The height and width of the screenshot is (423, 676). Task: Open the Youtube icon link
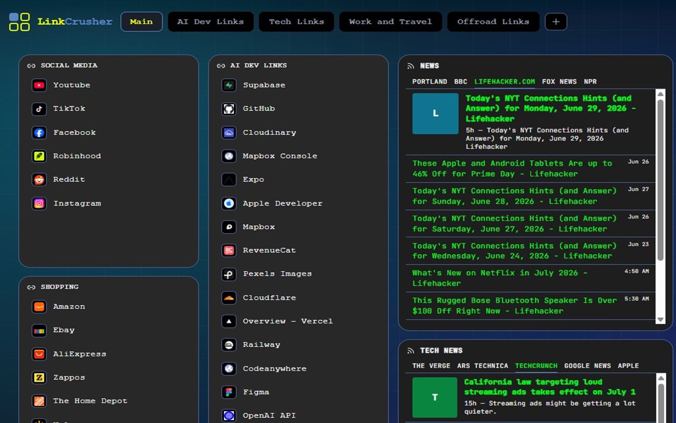point(39,85)
